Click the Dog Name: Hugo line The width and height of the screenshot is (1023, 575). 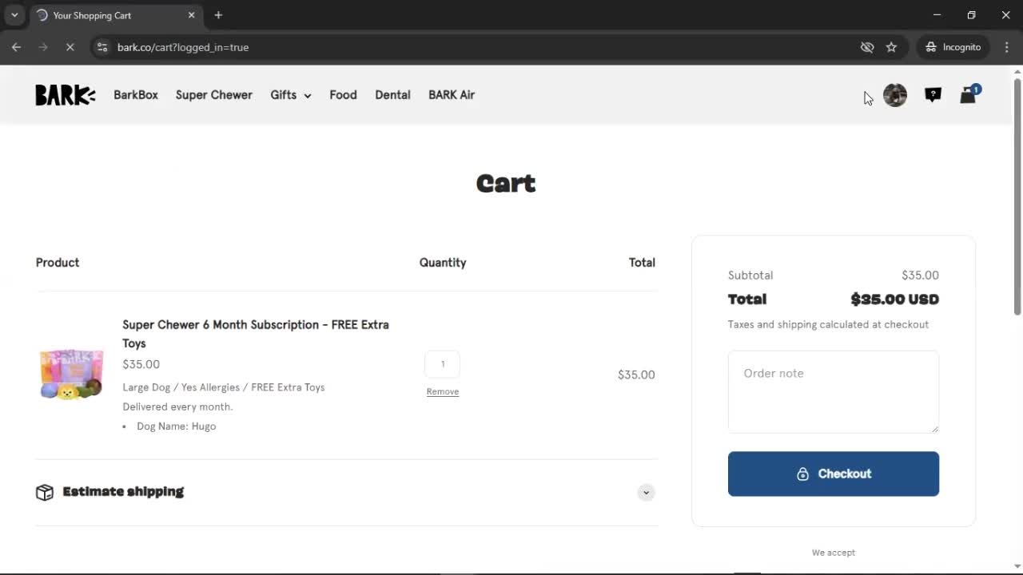tap(177, 426)
